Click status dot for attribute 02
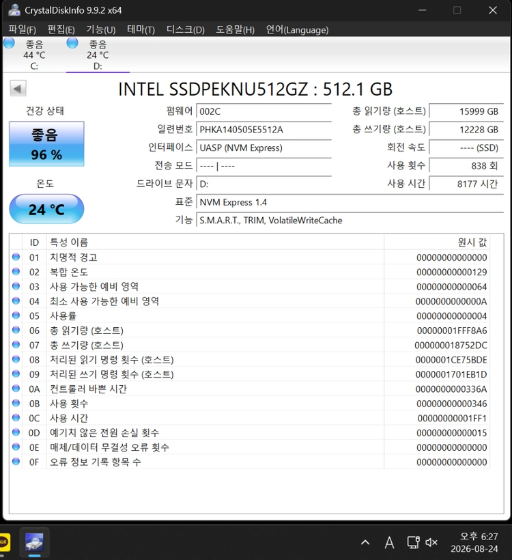The image size is (512, 560). 16,271
